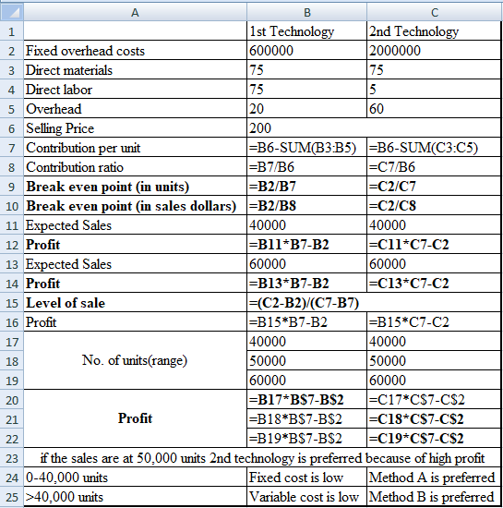503x508 pixels.
Task: Select the row 23 note about 50,000 units
Action: tap(262, 458)
